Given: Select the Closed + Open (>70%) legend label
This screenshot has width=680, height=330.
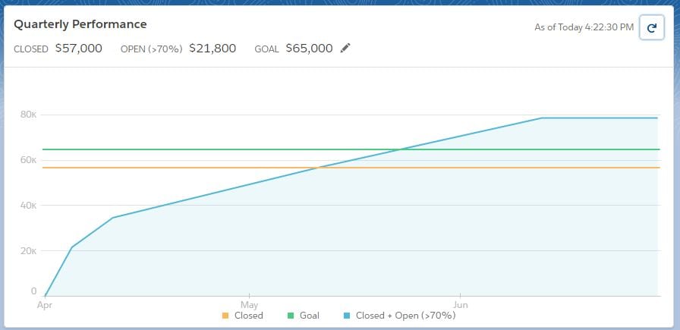Looking at the screenshot, I should tap(405, 316).
